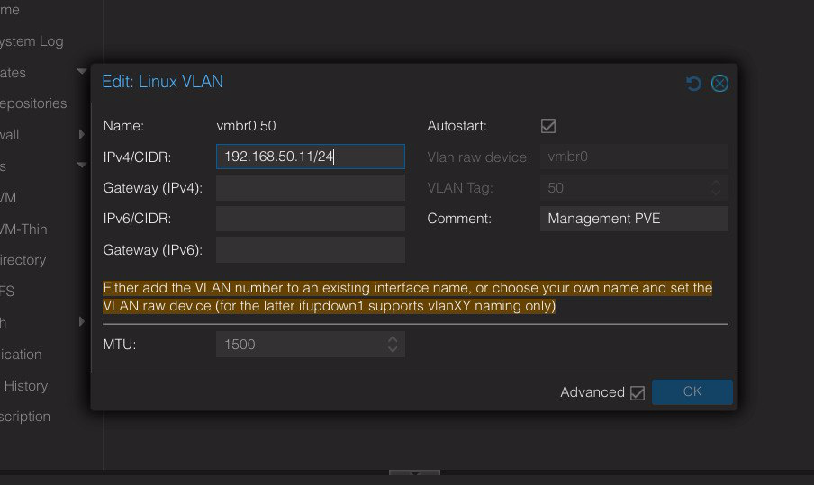Click the highlighted VLAN naming hint text
The image size is (814, 485).
[x=408, y=297]
